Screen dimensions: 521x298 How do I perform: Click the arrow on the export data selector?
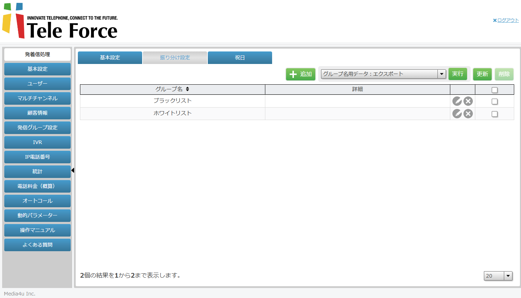442,74
